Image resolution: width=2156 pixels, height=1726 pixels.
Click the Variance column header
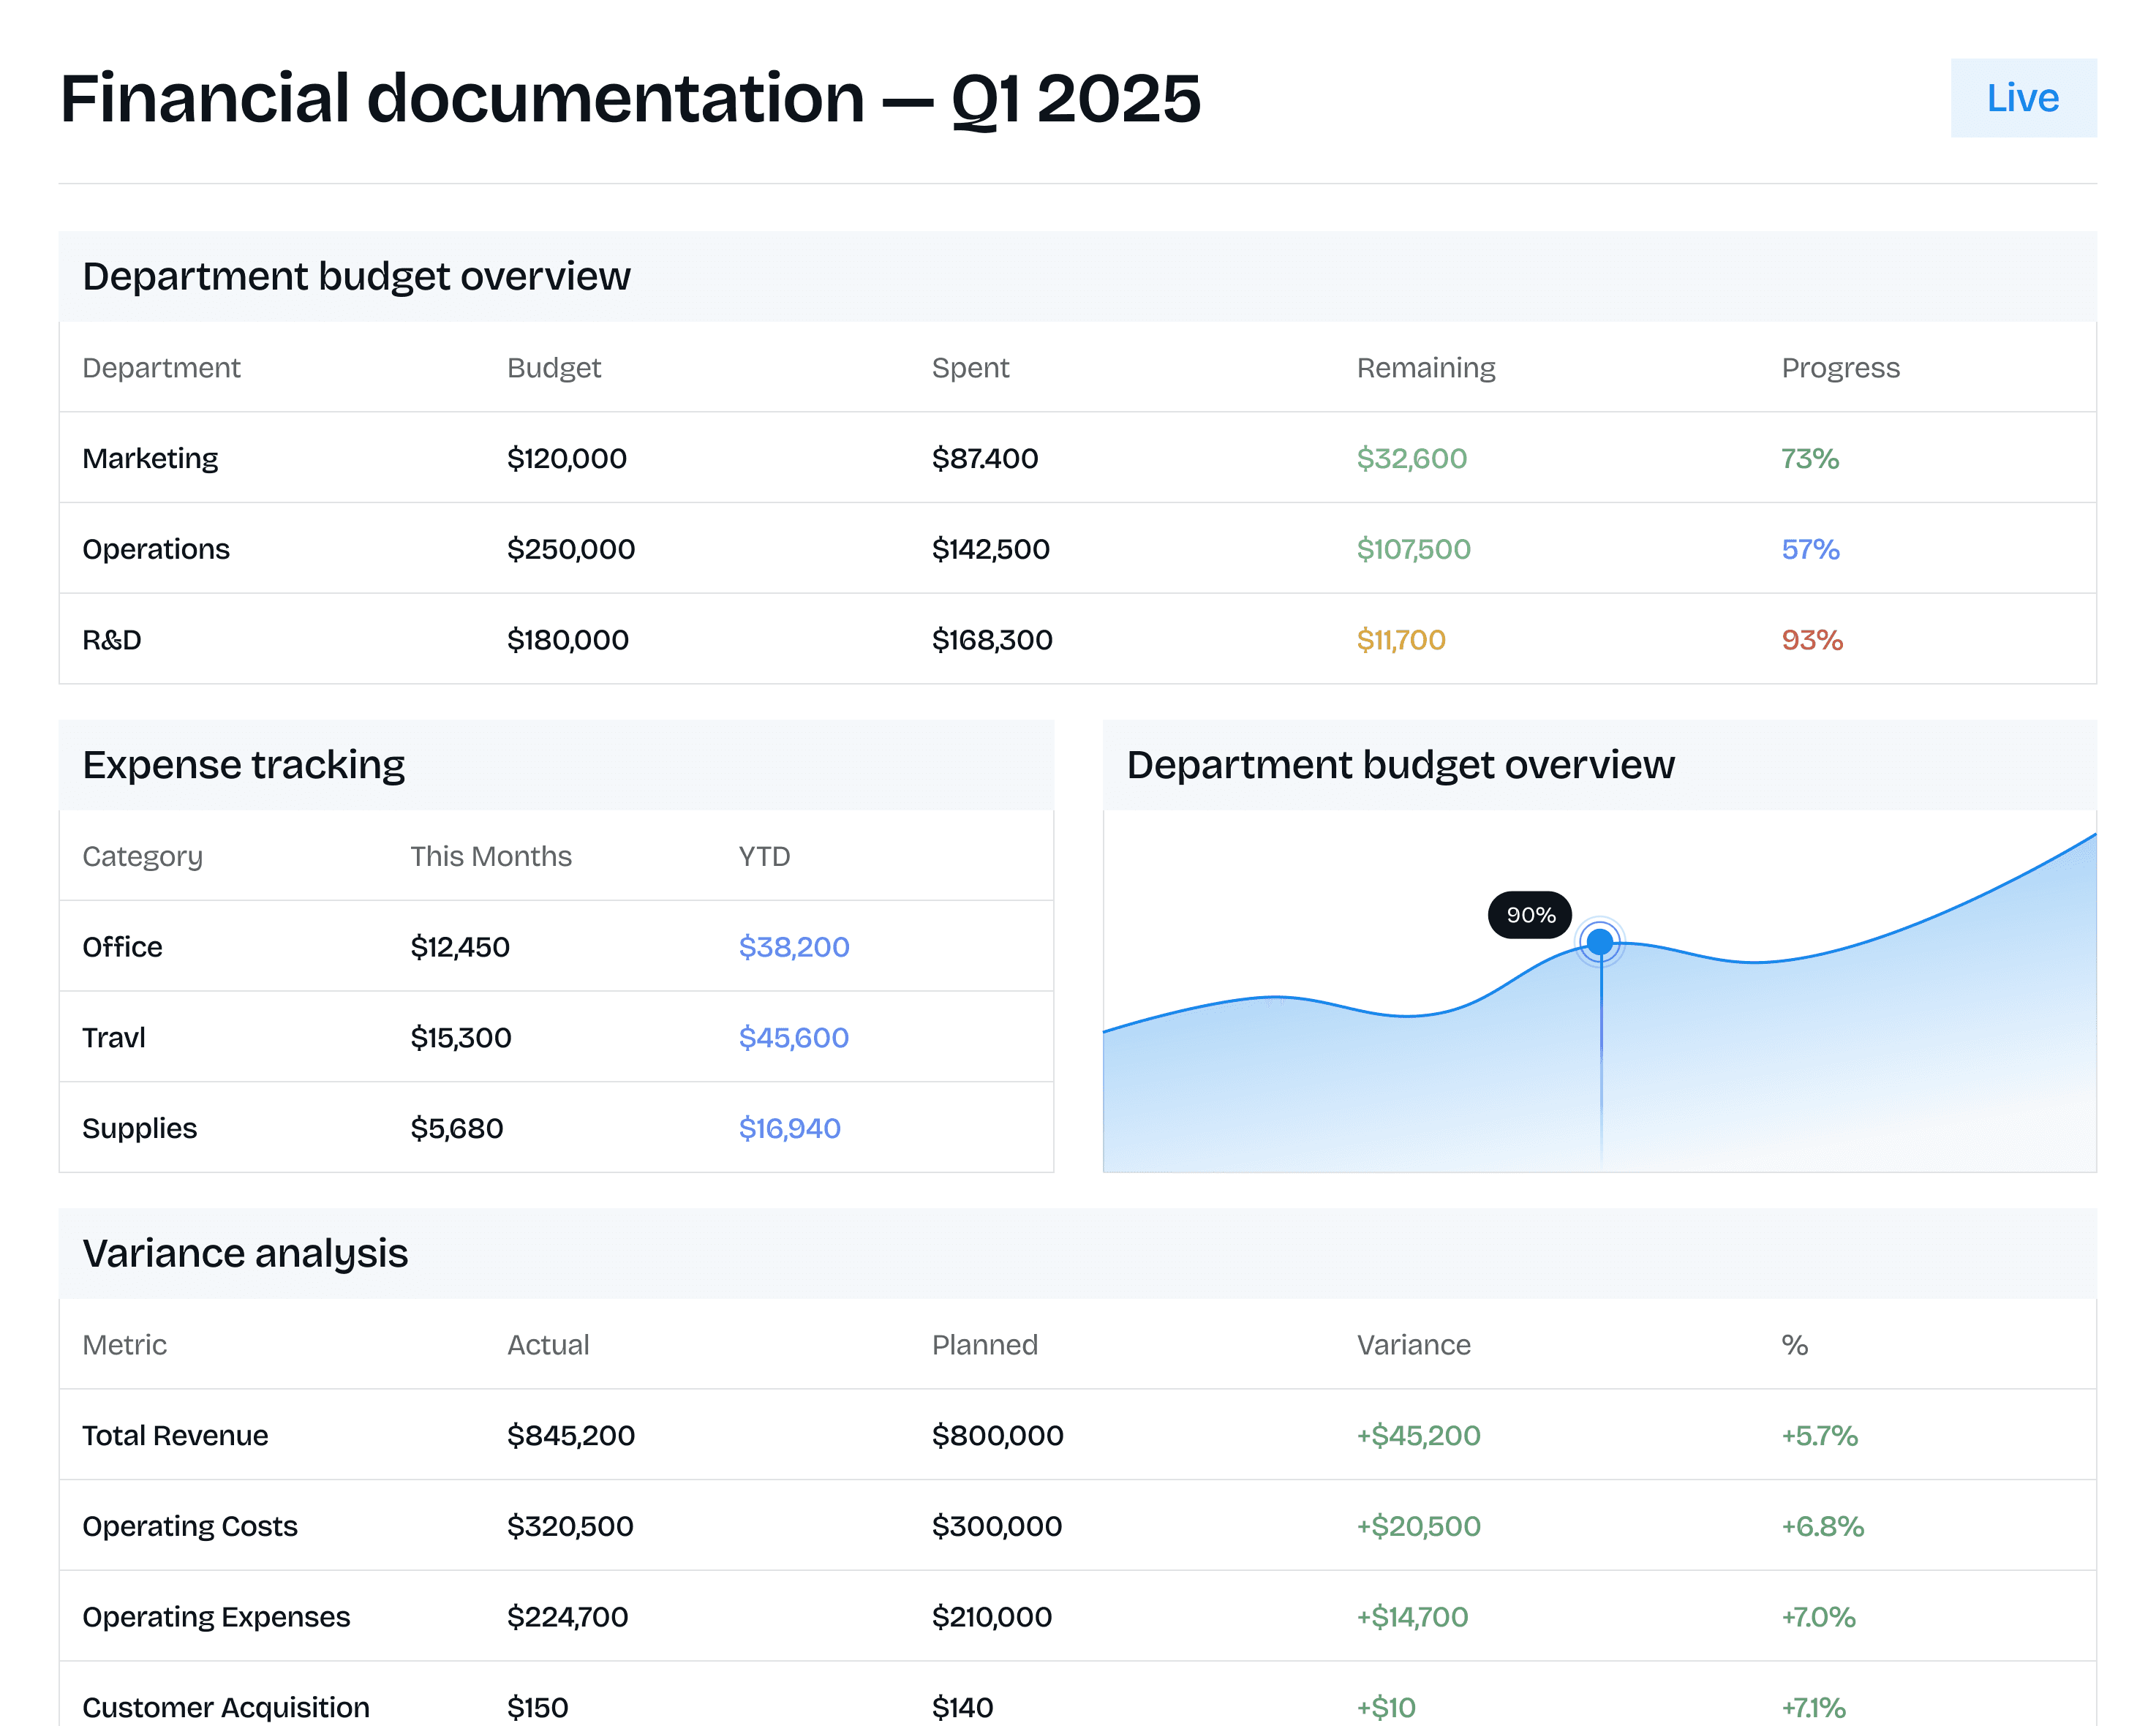1413,1345
